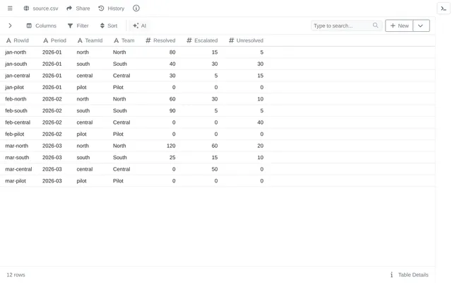Open the hamburger menu icon

[x=10, y=8]
